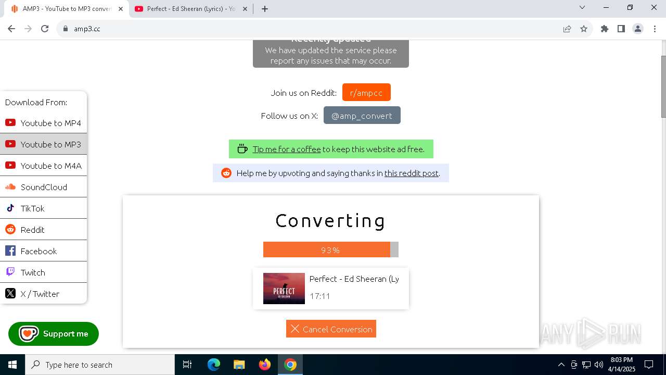Reload the current page
This screenshot has width=666, height=375.
[45, 29]
